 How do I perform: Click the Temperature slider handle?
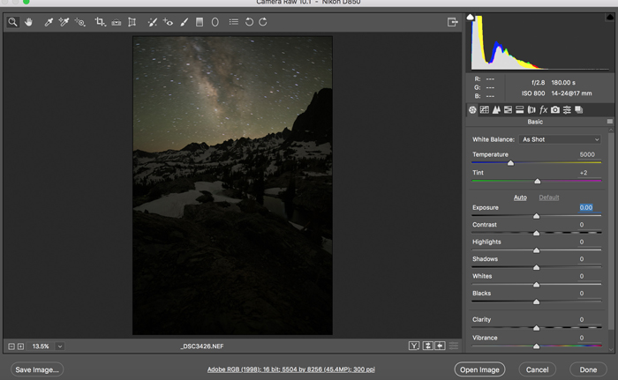pyautogui.click(x=510, y=163)
